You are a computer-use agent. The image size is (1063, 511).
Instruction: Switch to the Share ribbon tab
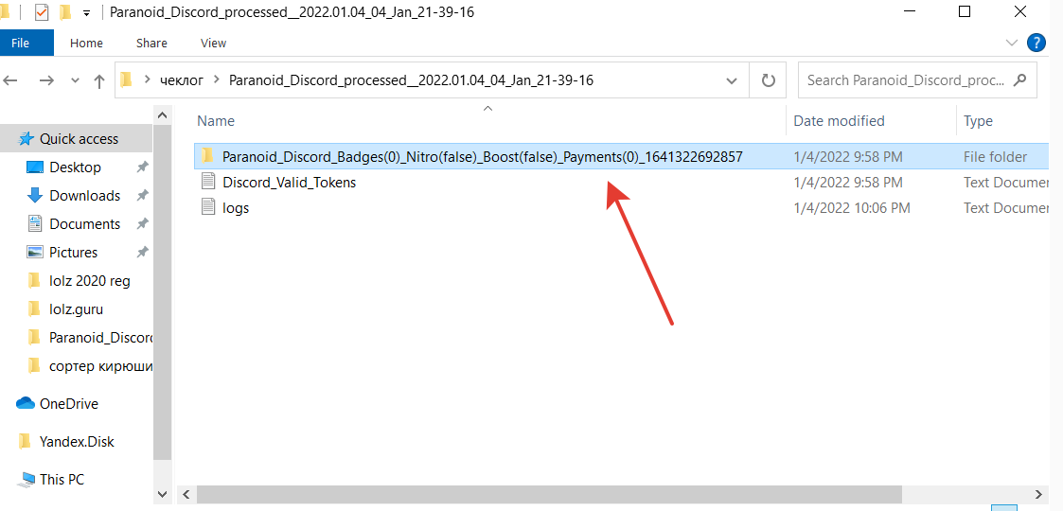(151, 43)
